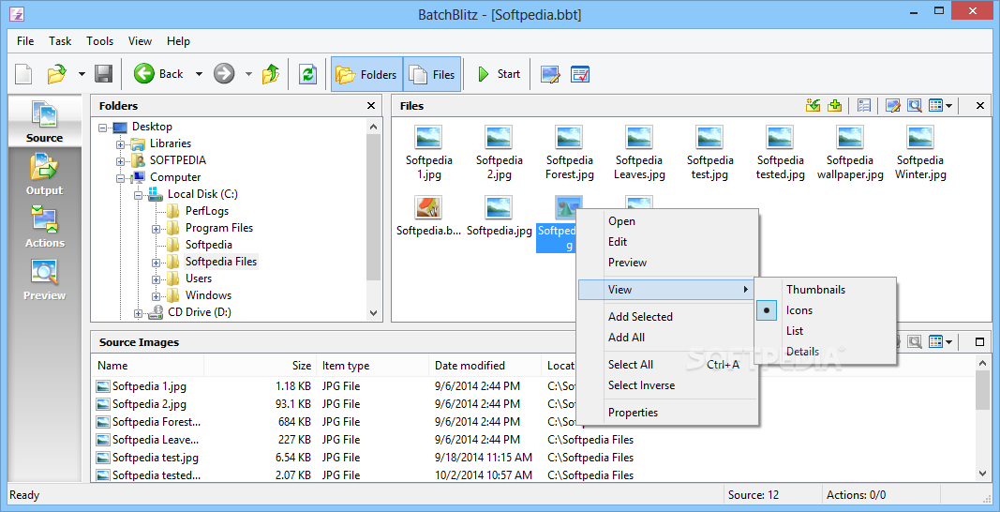1000x512 pixels.
Task: Open the Tools menu
Action: (100, 41)
